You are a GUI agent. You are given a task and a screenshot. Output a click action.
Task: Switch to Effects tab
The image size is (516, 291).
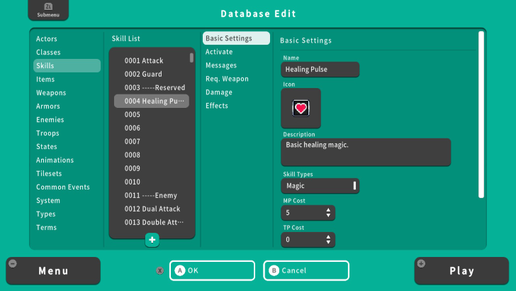(x=236, y=106)
